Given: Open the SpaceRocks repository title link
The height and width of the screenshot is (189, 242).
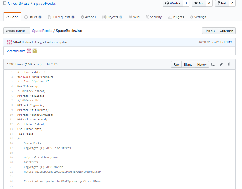Looking at the screenshot, I should (44, 3).
